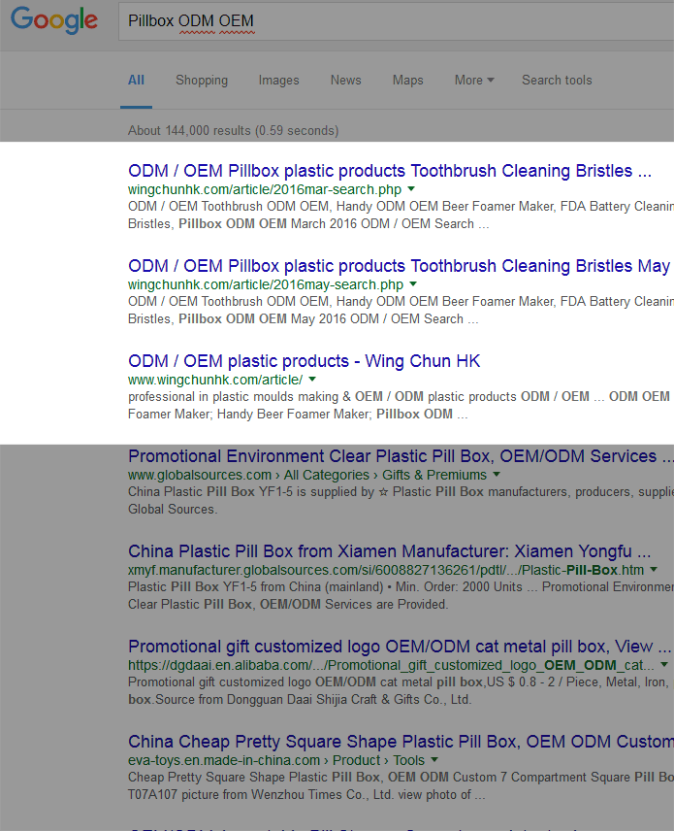674x831 pixels.
Task: Open the ODM / OEM Pillbox result ending in May
Action: (x=400, y=266)
